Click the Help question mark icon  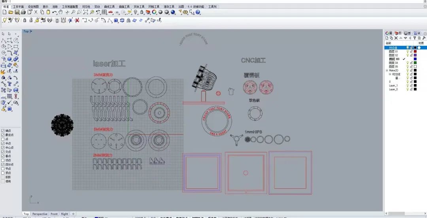click(198, 12)
